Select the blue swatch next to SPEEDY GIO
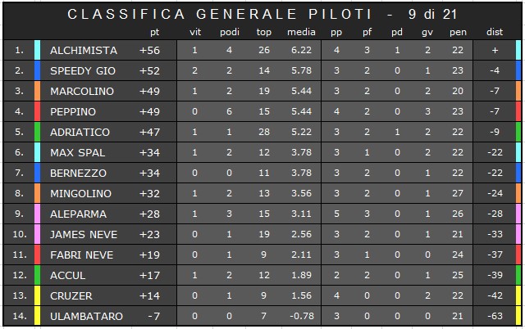This screenshot has height=329, width=525. [37, 70]
